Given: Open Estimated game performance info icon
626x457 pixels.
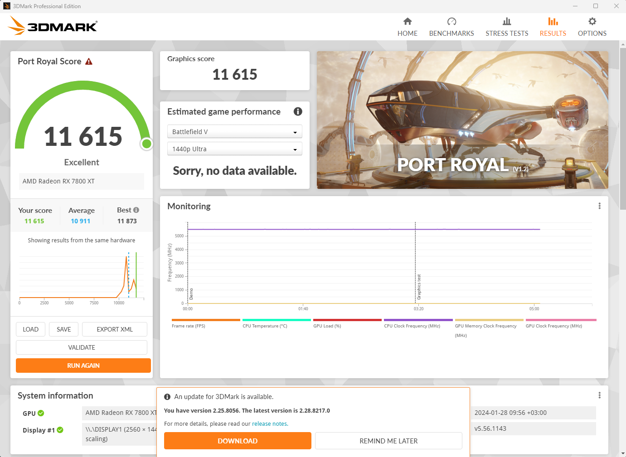Looking at the screenshot, I should click(x=298, y=111).
